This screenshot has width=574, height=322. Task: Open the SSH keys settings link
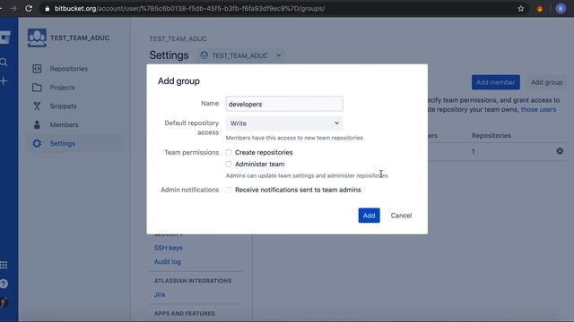point(169,248)
